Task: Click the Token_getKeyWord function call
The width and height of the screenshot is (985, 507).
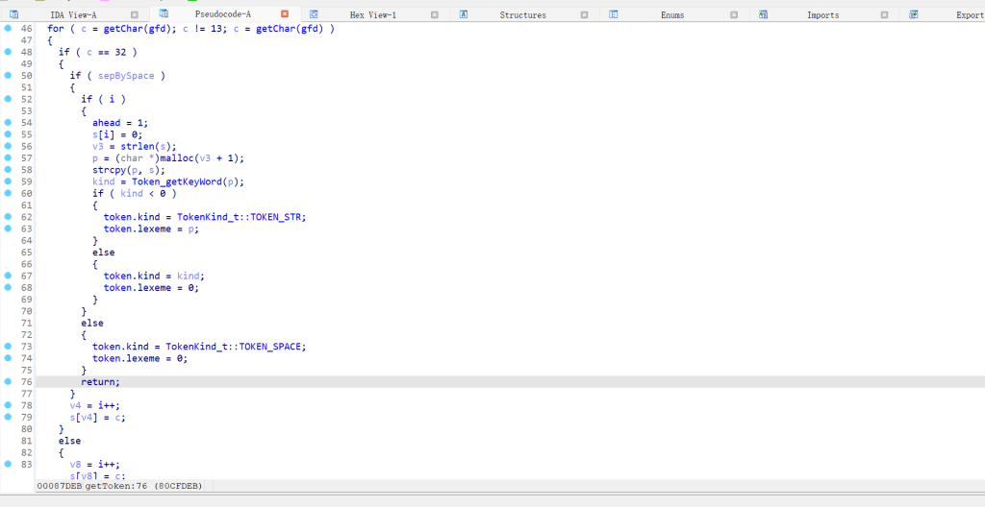Action: [x=186, y=181]
